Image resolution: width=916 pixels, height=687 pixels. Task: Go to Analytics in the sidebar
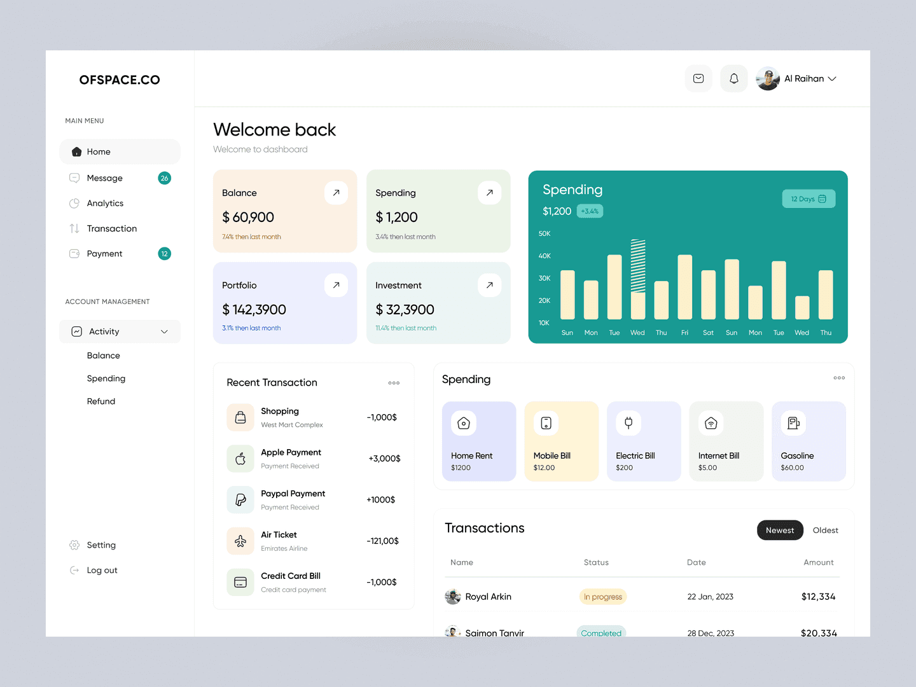pyautogui.click(x=105, y=203)
